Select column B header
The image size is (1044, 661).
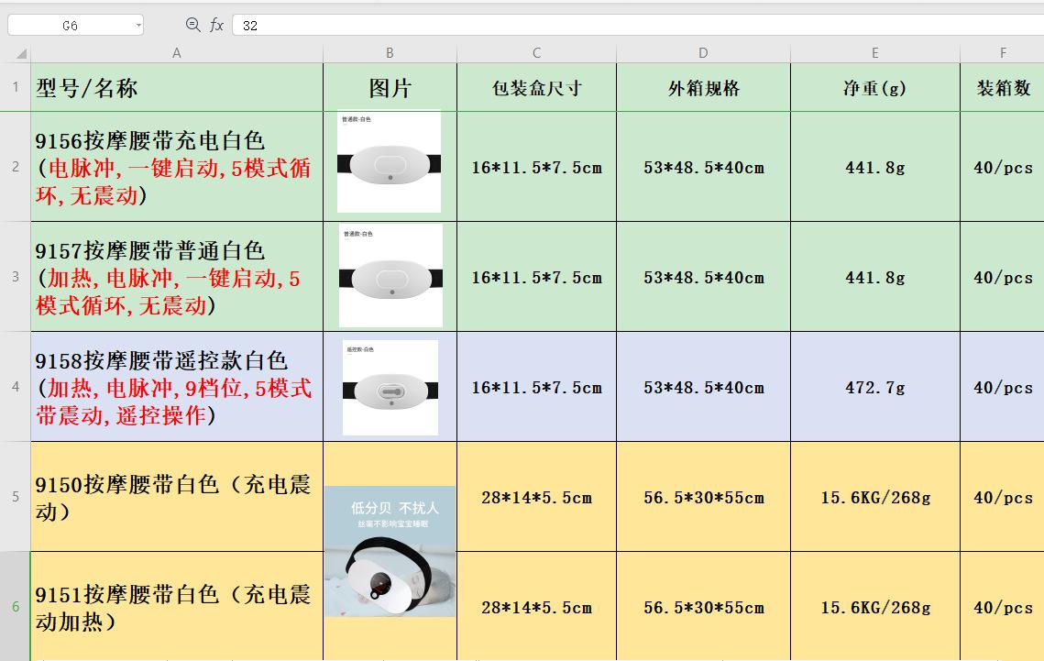(x=390, y=52)
